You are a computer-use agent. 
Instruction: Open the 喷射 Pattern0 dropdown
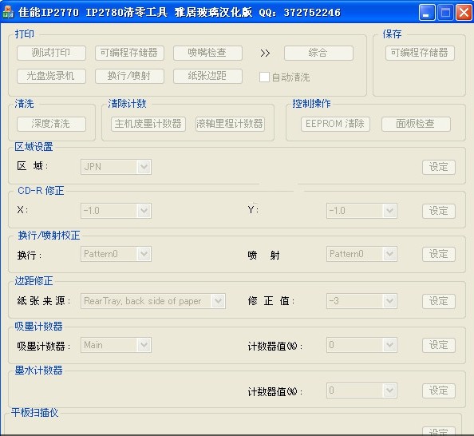[x=361, y=254]
